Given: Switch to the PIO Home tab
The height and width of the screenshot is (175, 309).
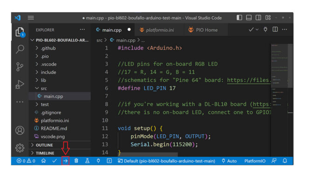Looking at the screenshot, I should (206, 30).
